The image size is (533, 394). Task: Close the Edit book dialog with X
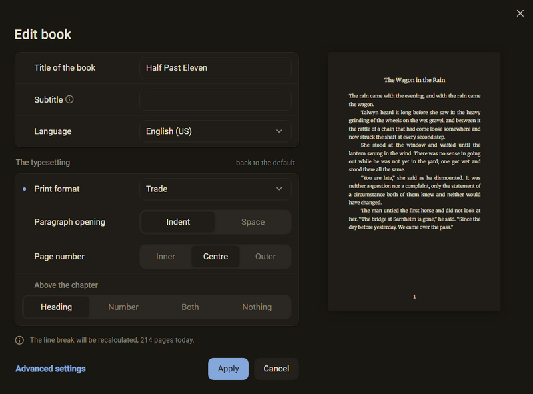pos(520,13)
